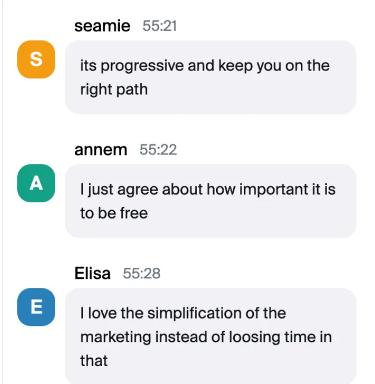Click seamie's orange S avatar
This screenshot has height=384, width=375.
pos(36,59)
